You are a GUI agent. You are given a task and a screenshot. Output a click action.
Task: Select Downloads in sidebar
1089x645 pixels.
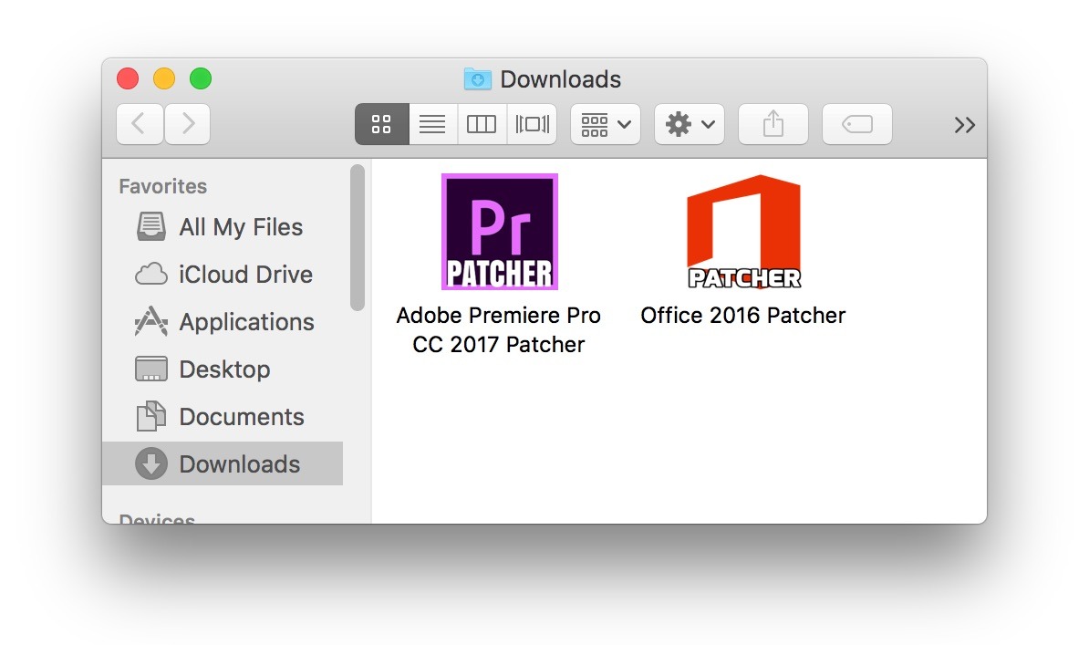[x=223, y=463]
